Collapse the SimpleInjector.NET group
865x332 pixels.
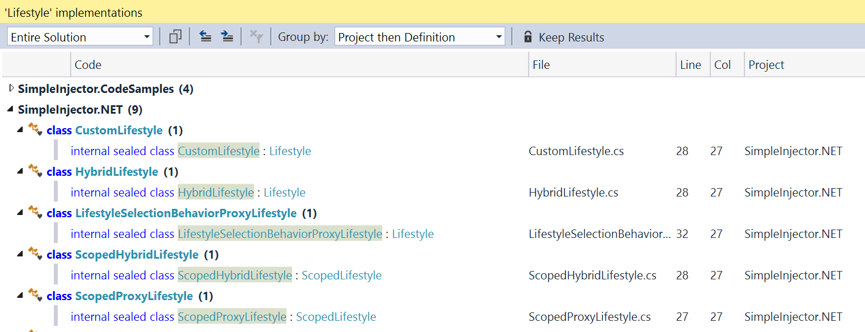11,109
